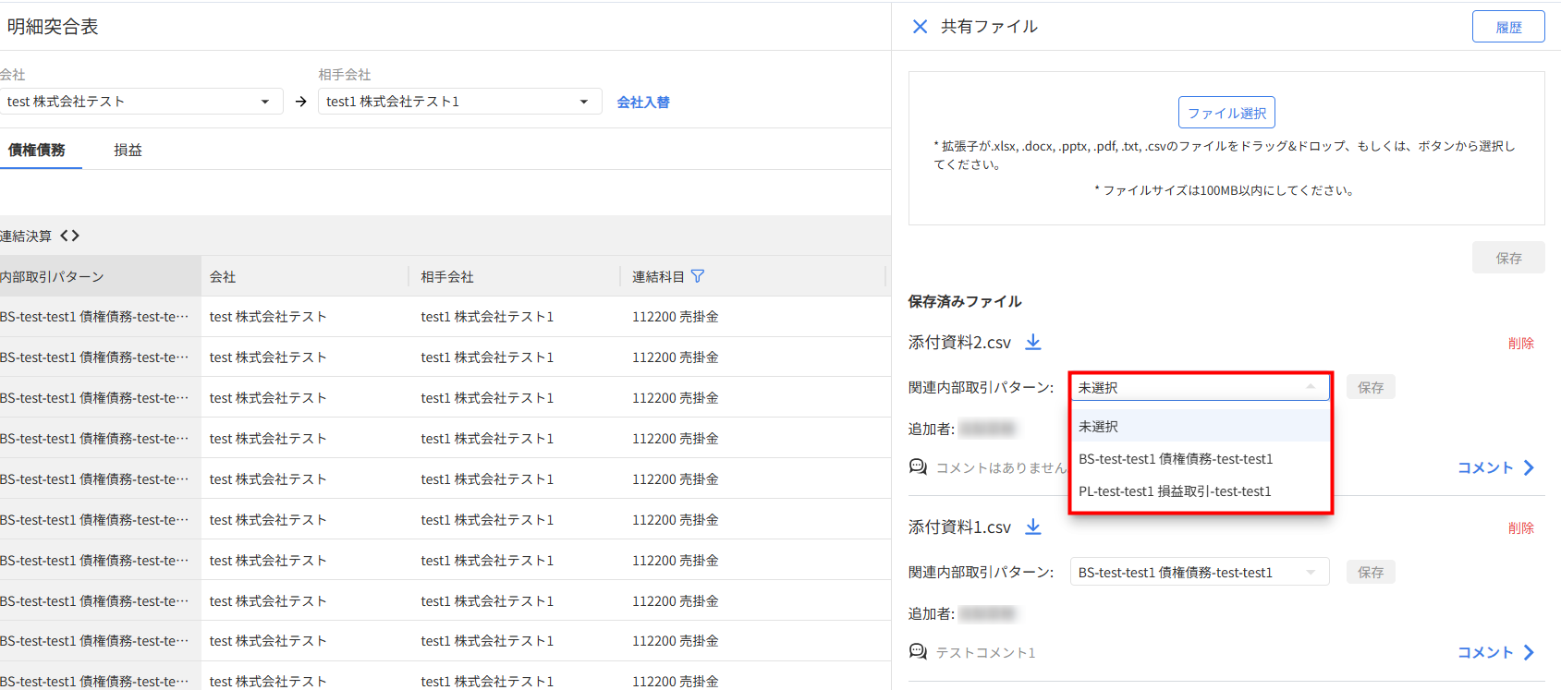This screenshot has height=690, width=1561.
Task: Click the filter icon beside 連結科目
Action: (x=698, y=276)
